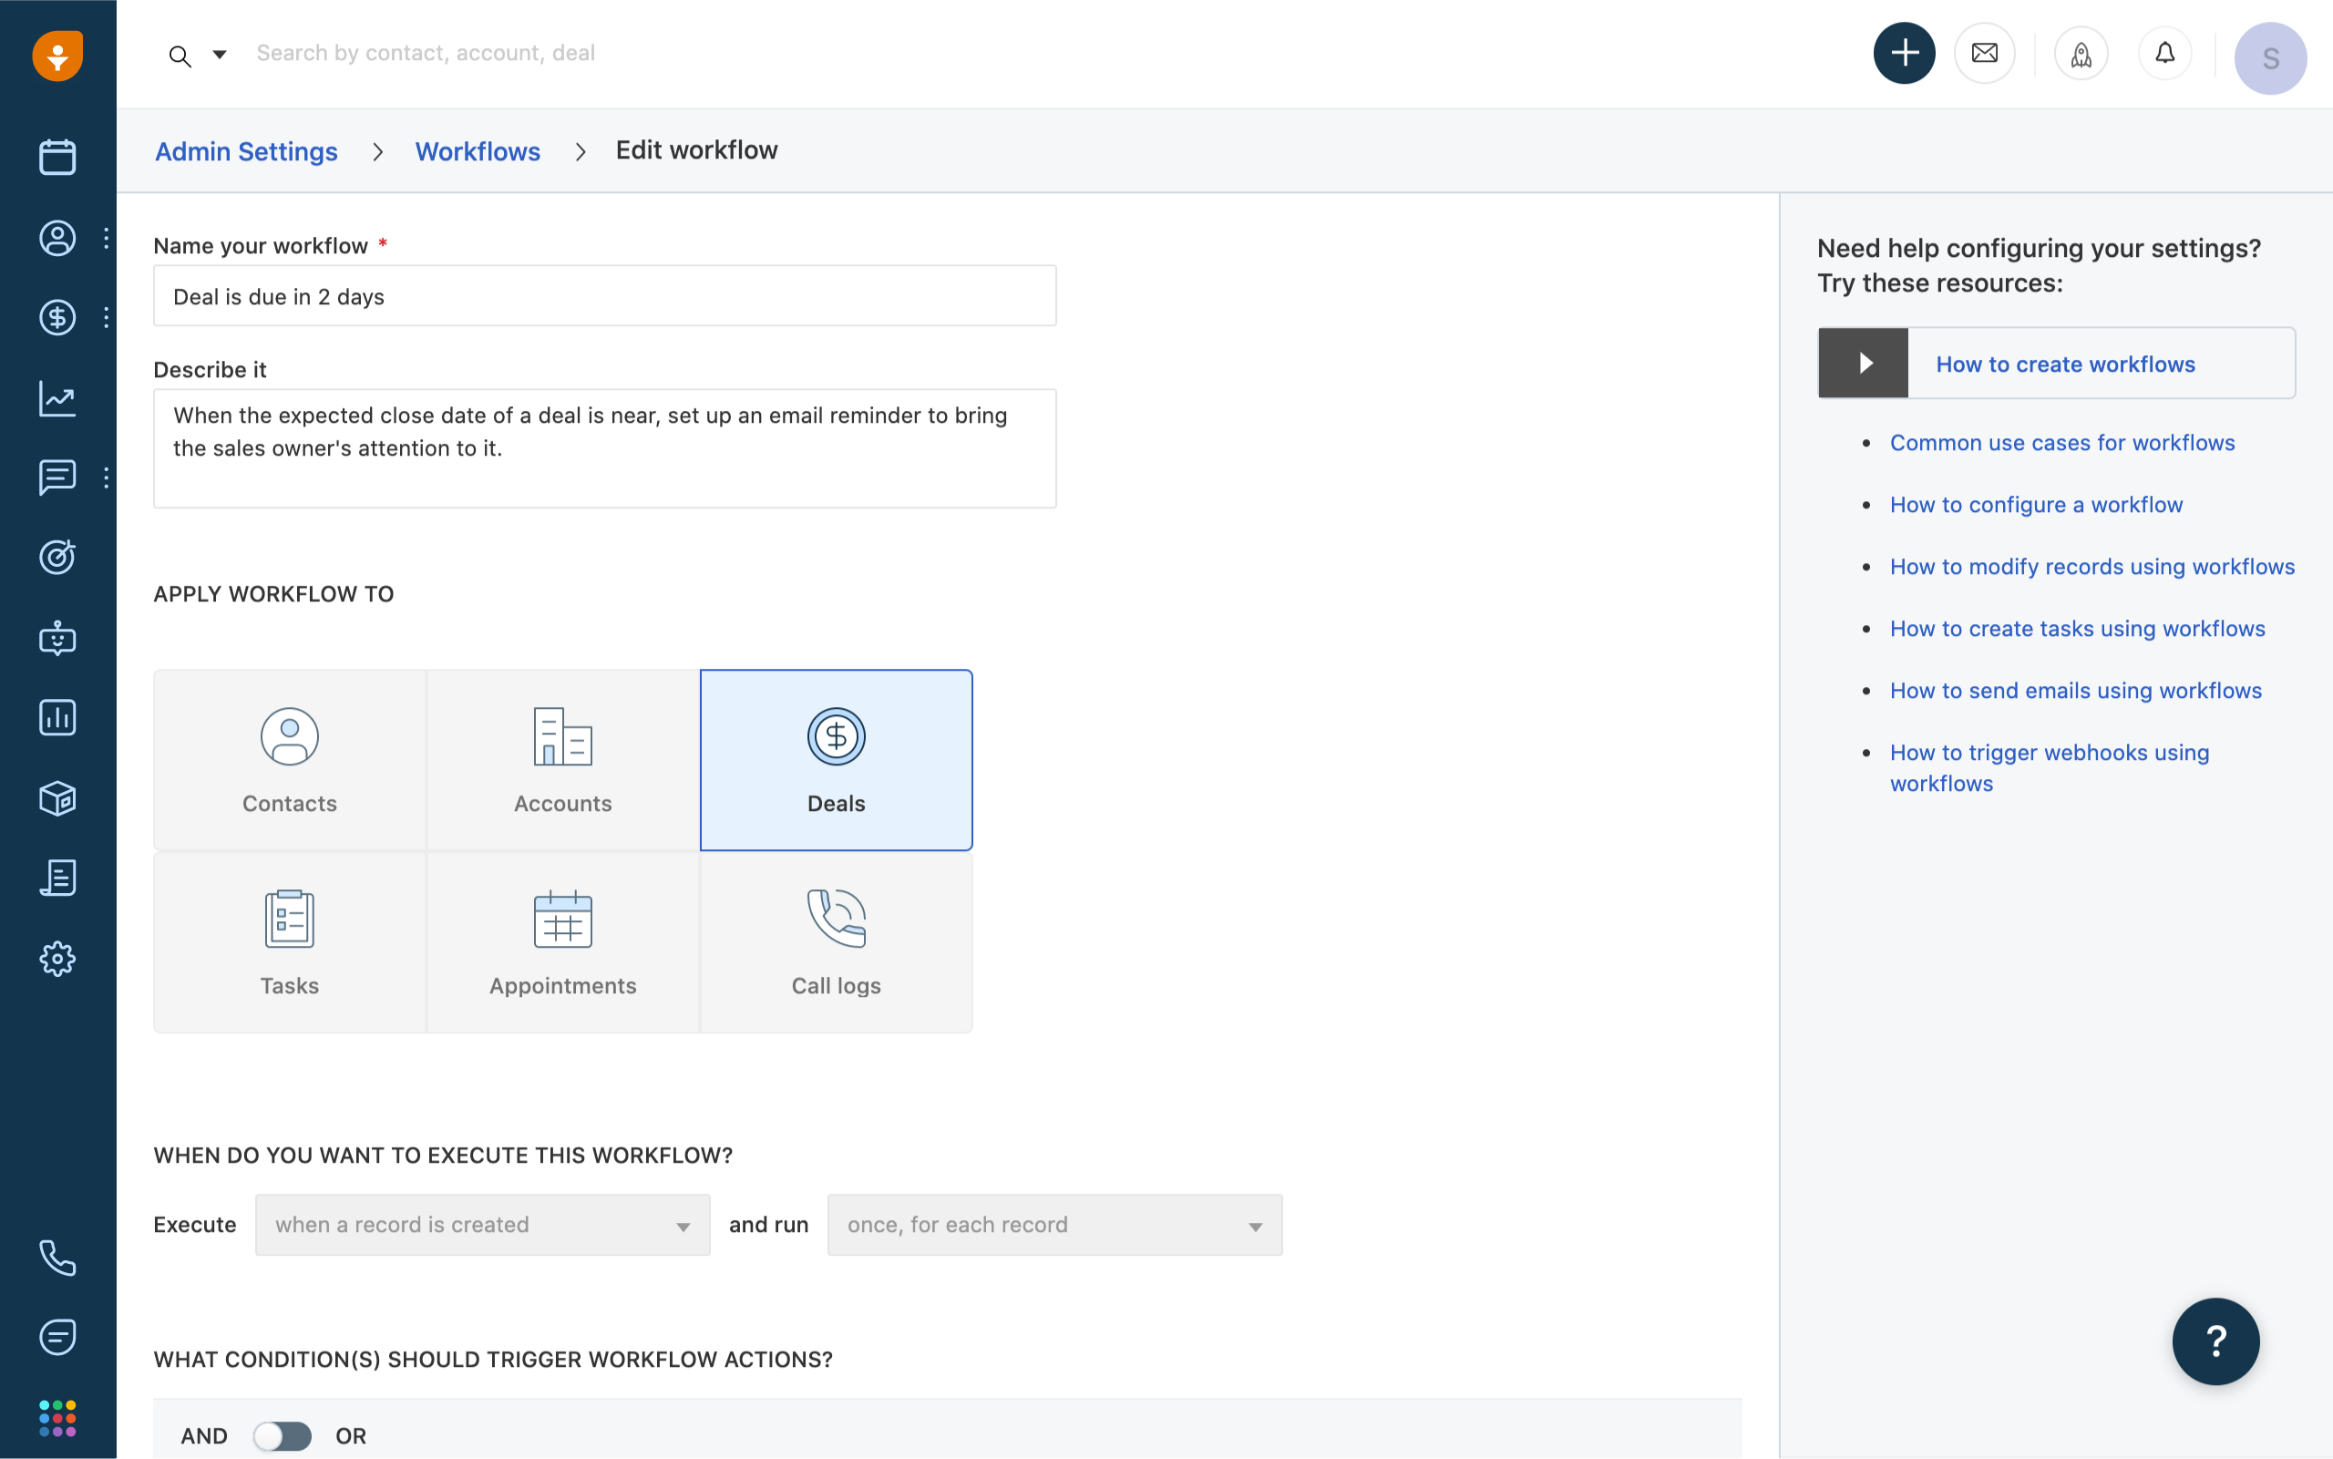Image resolution: width=2333 pixels, height=1459 pixels.
Task: Toggle the AND/OR condition switch
Action: 281,1435
